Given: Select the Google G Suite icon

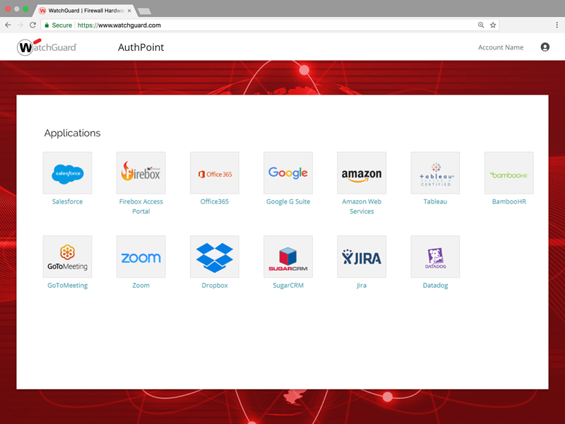Looking at the screenshot, I should [x=288, y=173].
